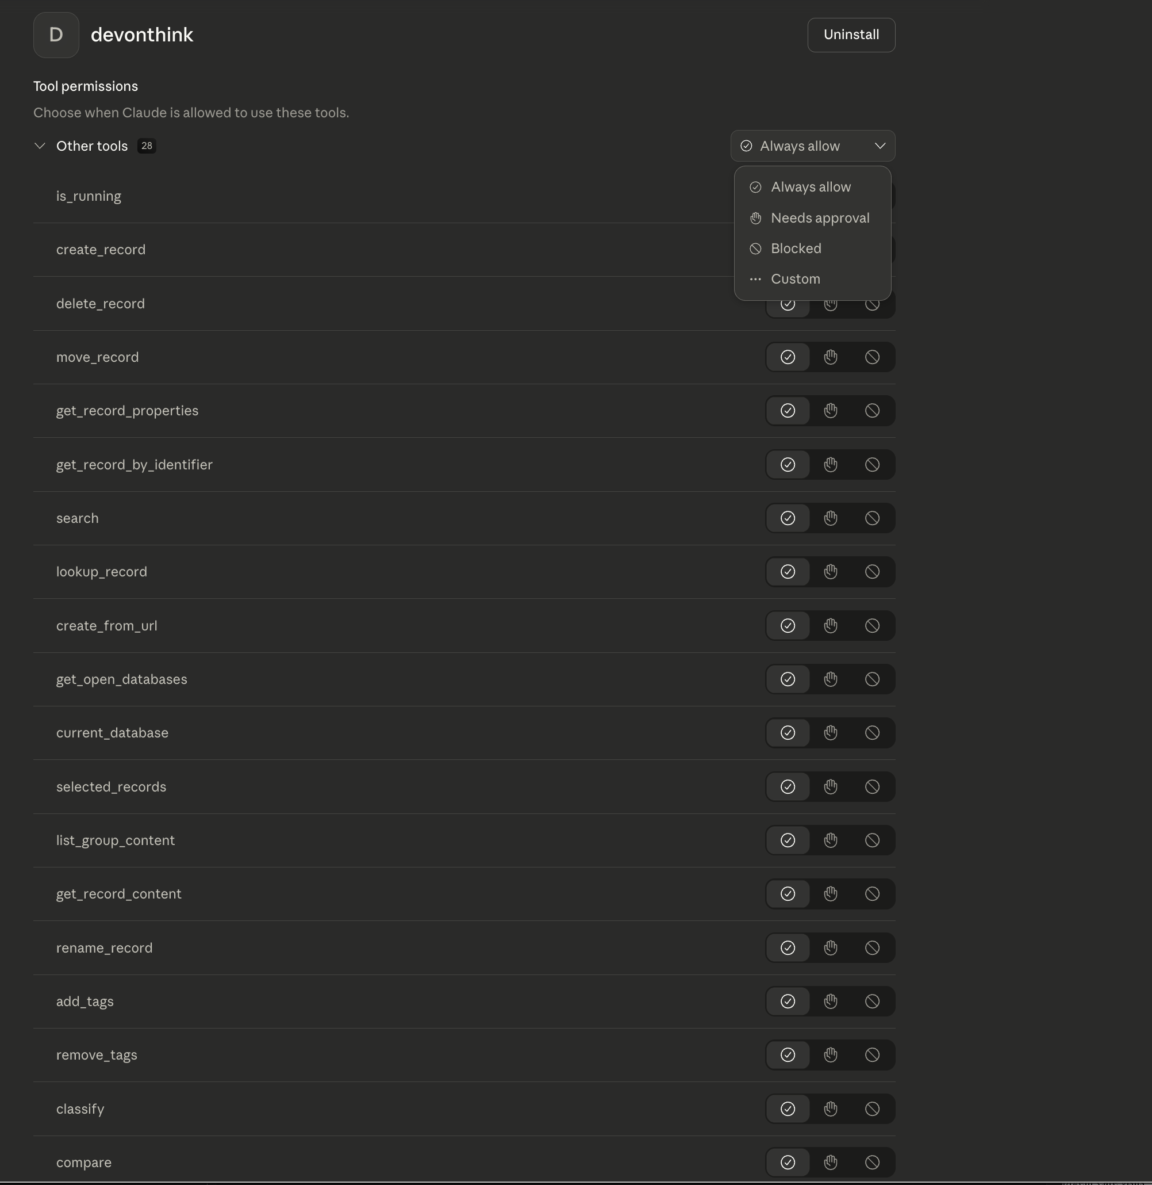Screen dimensions: 1152x1185
Task: Always allow the compare tool
Action: click(787, 1162)
